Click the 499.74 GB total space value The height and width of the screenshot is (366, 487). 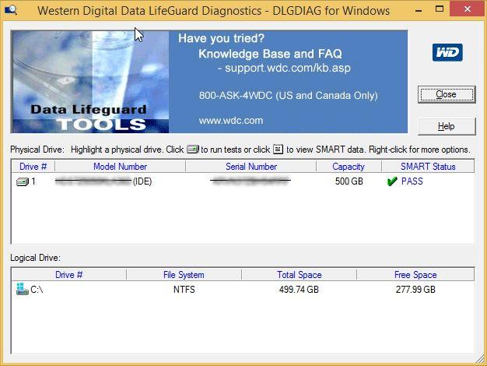tap(299, 290)
